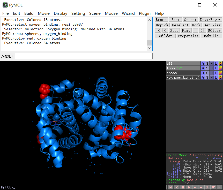This screenshot has width=223, height=190.
Task: Click the log scrollbar down arrow
Action: [150, 48]
